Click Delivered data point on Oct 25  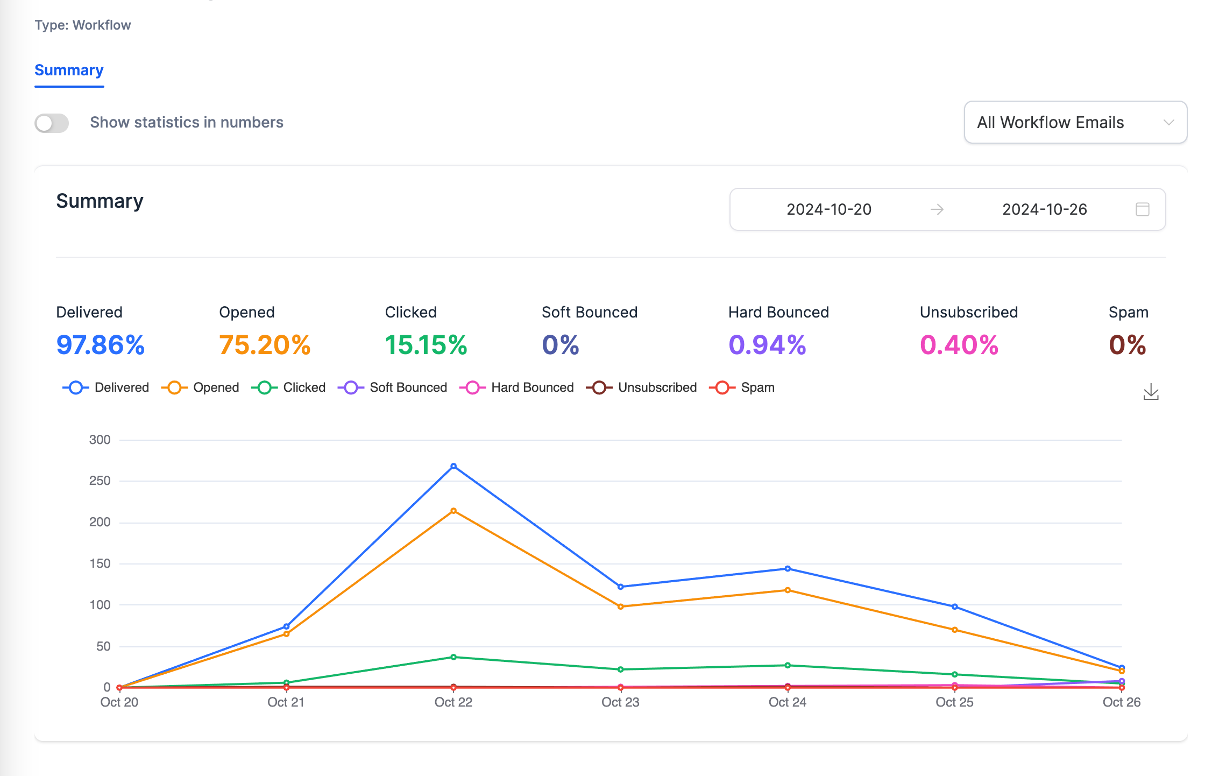[x=955, y=606]
